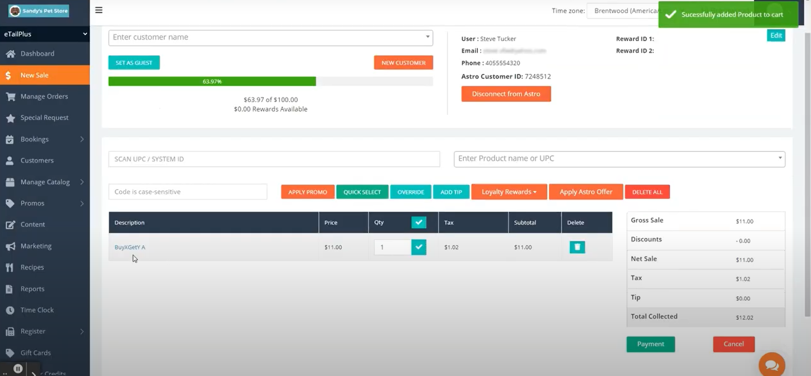Viewport: 811px width, 376px height.
Task: Expand the customer name dropdown
Action: (x=427, y=37)
